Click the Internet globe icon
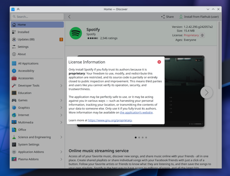The height and width of the screenshot is (176, 230). click(x=14, y=115)
